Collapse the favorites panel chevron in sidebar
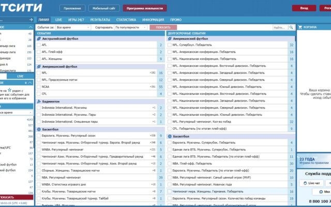Screen dimensions: 331x207 [30, 83]
